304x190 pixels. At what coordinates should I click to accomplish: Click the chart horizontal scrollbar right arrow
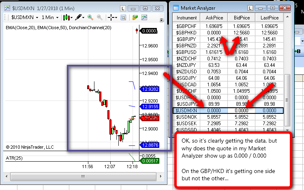[161, 176]
